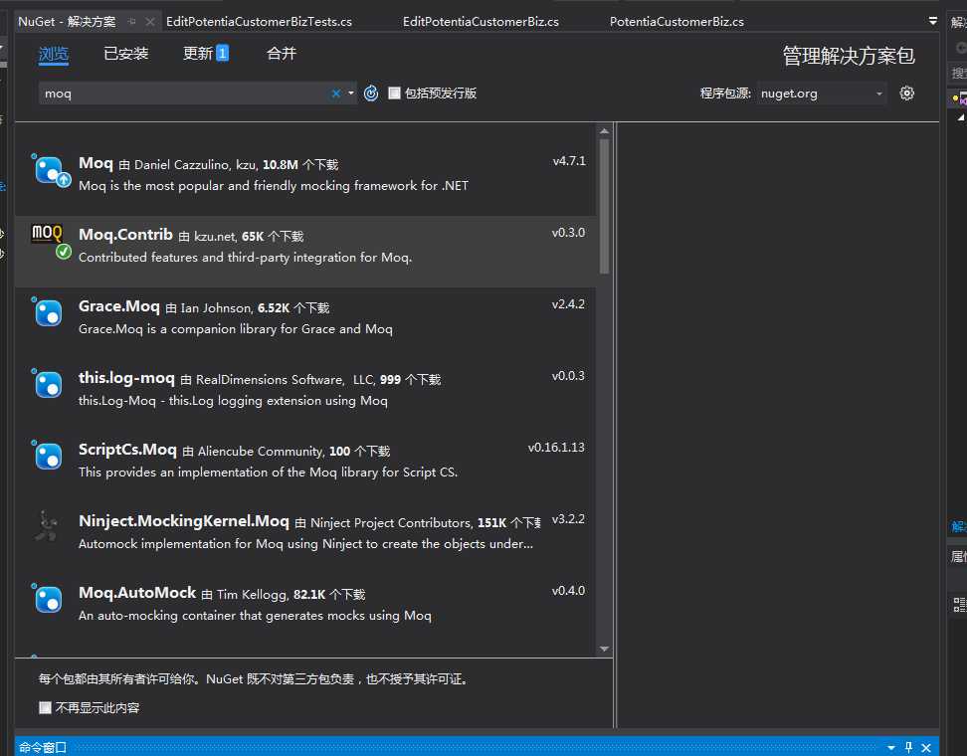Click the auto-mocking container description
This screenshot has width=967, height=756.
255,616
